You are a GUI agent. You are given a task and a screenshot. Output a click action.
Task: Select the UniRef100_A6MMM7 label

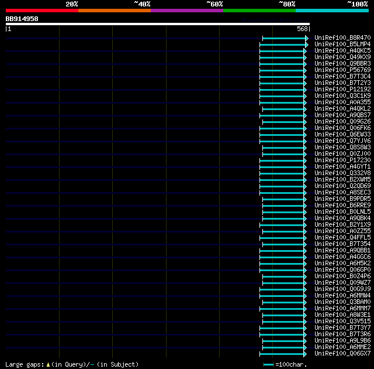(342, 309)
